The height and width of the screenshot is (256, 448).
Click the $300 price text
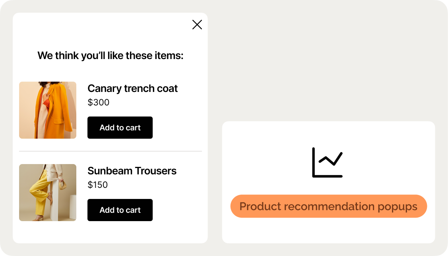point(99,103)
